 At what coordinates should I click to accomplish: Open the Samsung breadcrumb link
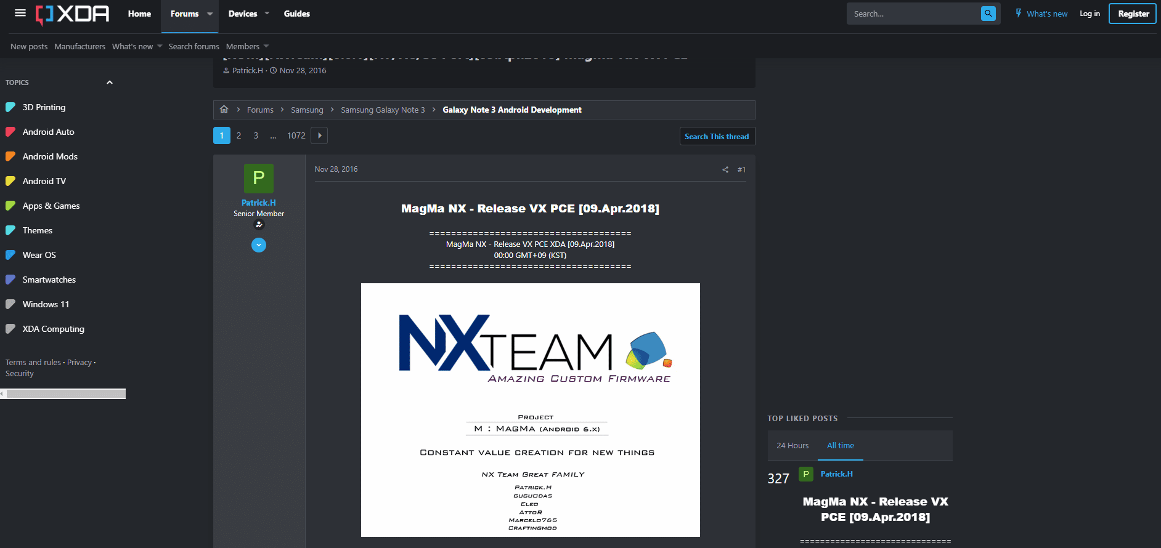(x=307, y=110)
